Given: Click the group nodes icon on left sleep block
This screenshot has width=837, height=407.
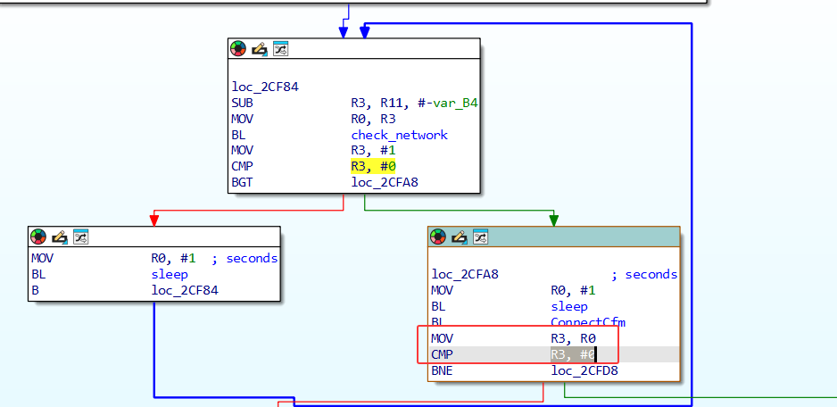Looking at the screenshot, I should click(80, 237).
